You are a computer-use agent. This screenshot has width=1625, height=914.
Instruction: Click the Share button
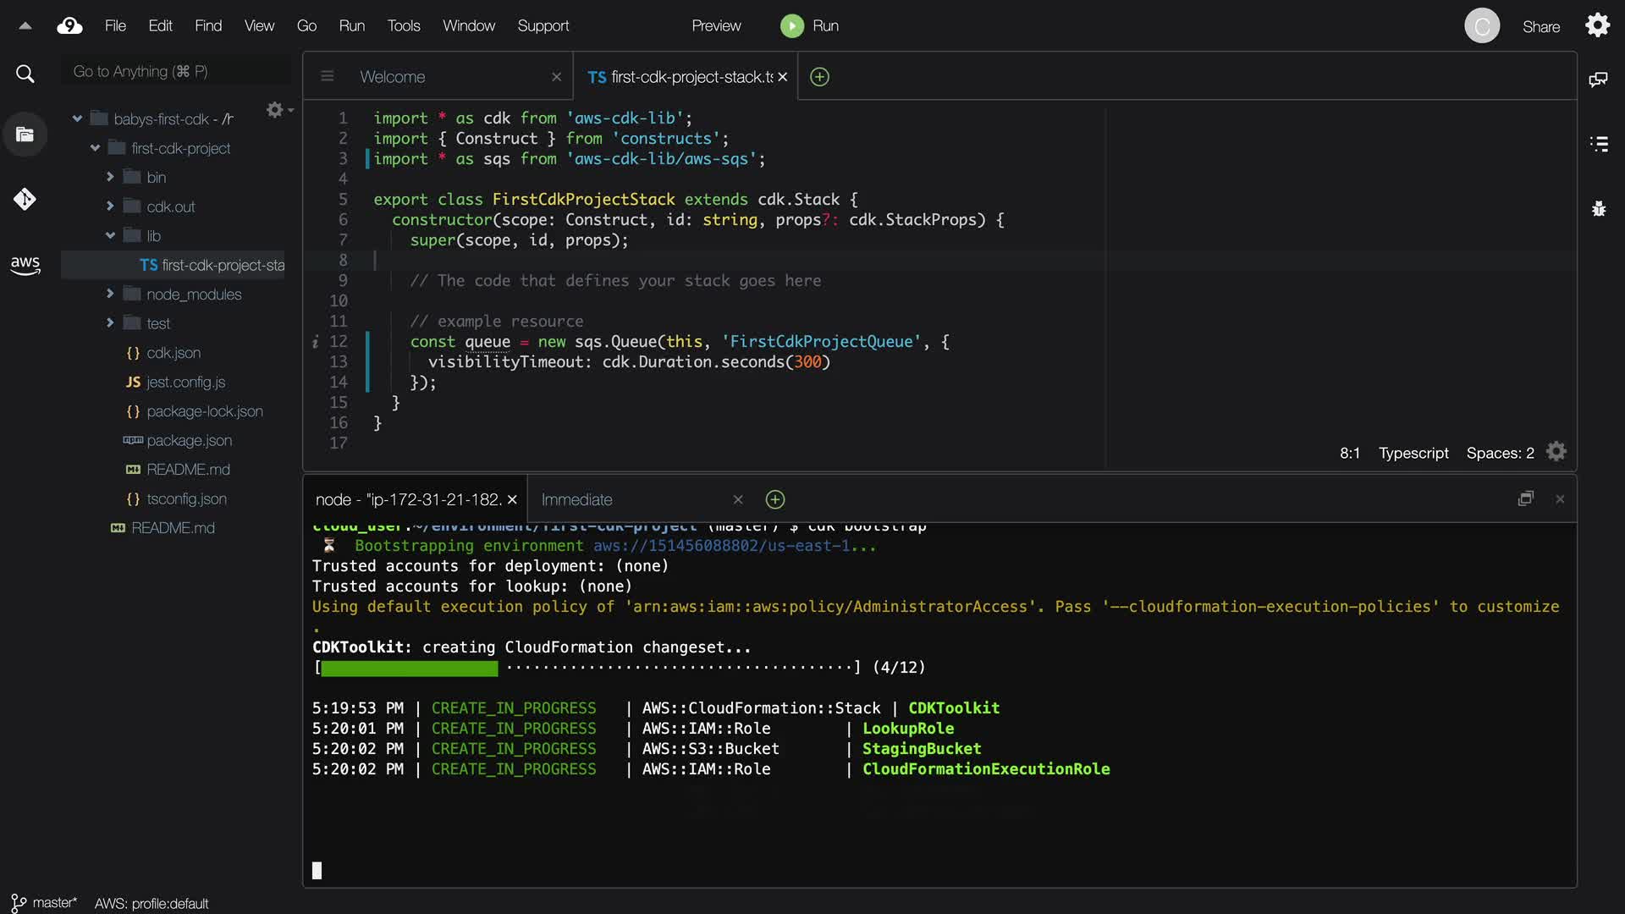[x=1540, y=27]
